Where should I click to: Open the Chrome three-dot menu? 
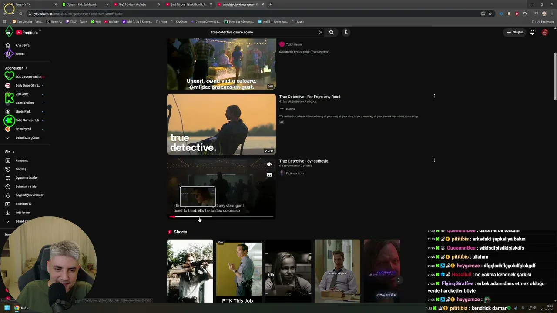(x=551, y=13)
